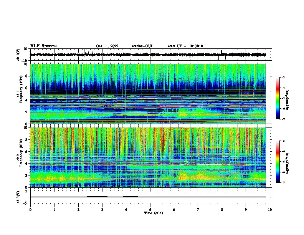Click the time axis tick label "3"
This screenshot has height=235, width=304.
(102, 210)
